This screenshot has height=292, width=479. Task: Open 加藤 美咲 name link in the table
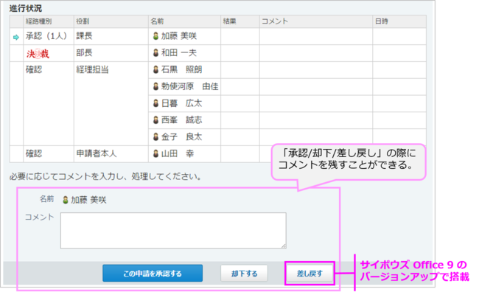[179, 36]
